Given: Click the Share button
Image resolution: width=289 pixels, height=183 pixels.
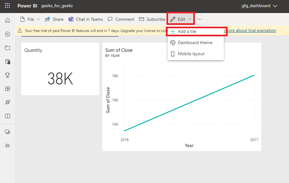Looking at the screenshot, I should coord(54,19).
